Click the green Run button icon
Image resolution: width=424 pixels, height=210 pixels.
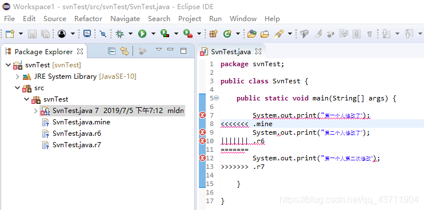(x=142, y=34)
